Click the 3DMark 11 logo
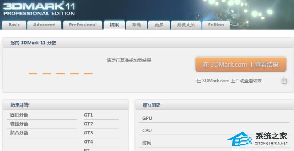 click(39, 9)
